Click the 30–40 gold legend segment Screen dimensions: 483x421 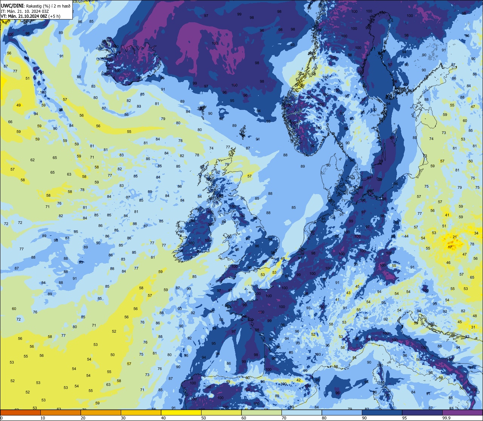pos(141,412)
